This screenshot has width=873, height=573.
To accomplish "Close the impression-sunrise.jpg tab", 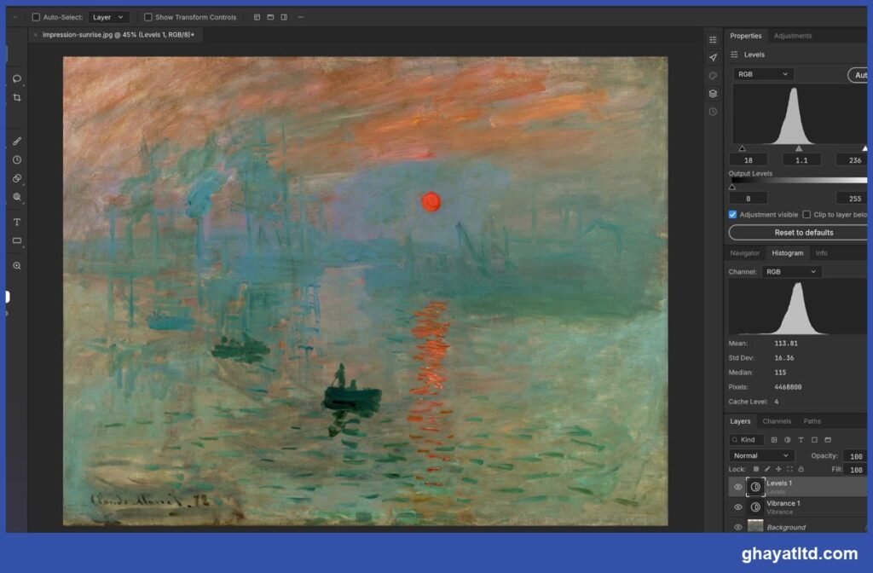I will [35, 34].
